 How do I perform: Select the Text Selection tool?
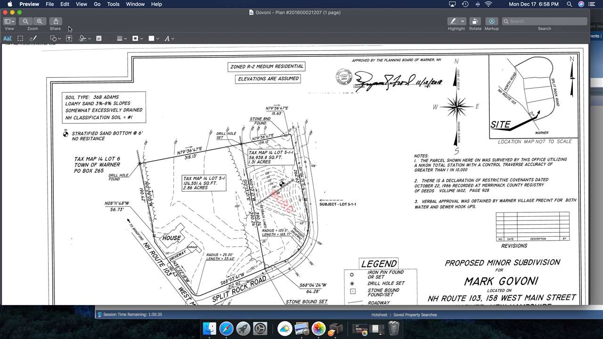[x=8, y=39]
